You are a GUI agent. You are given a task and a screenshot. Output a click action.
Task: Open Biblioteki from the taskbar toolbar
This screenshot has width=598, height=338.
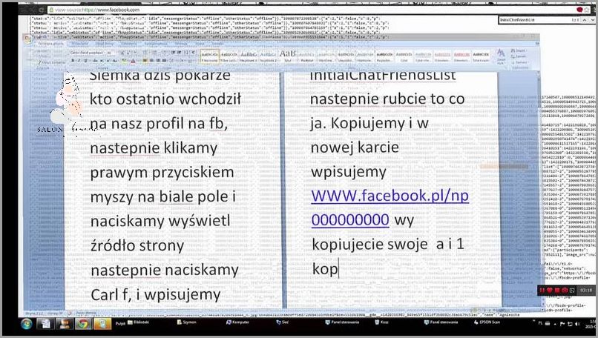tap(139, 322)
